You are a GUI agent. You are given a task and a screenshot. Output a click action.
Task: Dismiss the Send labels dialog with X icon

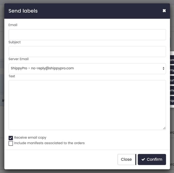164,11
